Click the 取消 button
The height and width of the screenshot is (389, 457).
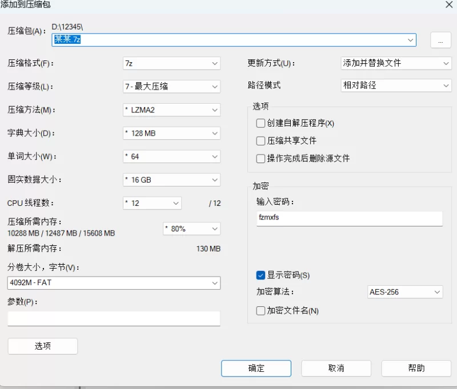coord(336,368)
